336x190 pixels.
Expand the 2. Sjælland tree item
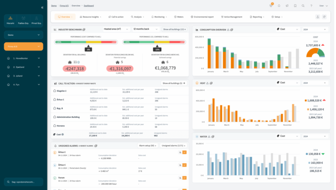(23, 67)
